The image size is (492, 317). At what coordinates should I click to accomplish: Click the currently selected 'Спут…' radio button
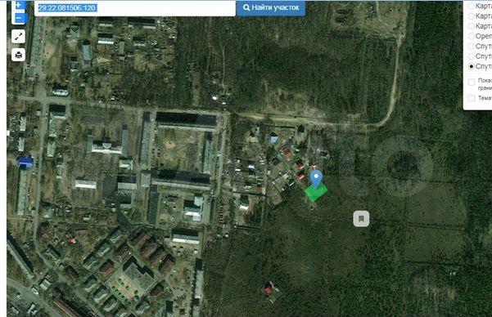tap(472, 66)
